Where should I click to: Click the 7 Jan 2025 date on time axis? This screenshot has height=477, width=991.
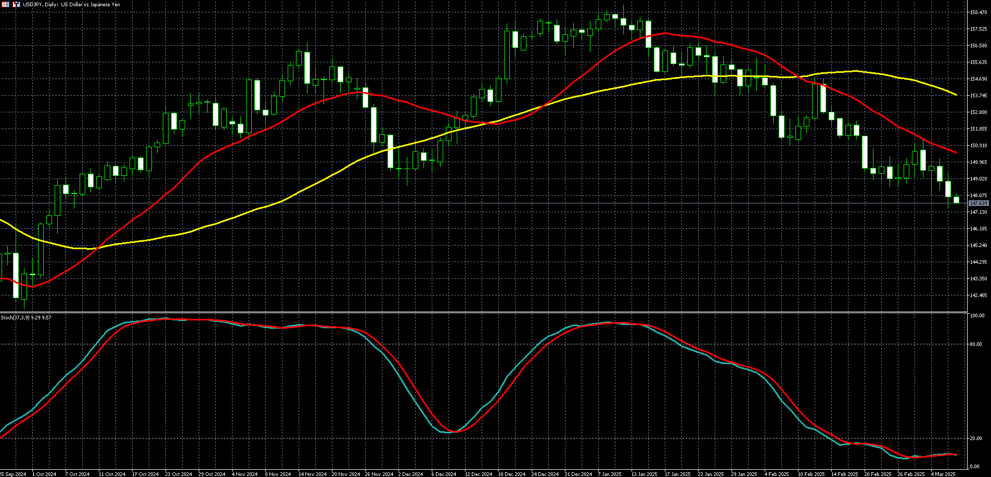[610, 474]
